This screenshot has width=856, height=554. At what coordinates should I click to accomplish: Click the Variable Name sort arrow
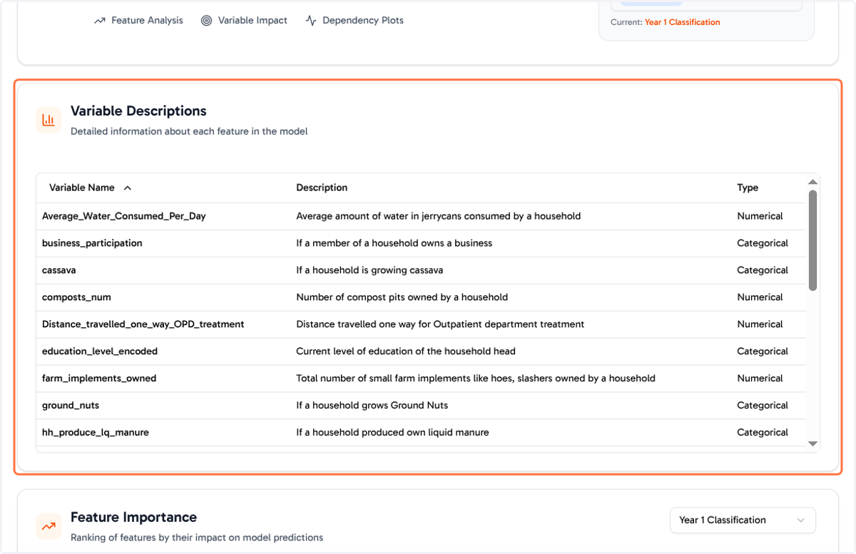click(128, 188)
